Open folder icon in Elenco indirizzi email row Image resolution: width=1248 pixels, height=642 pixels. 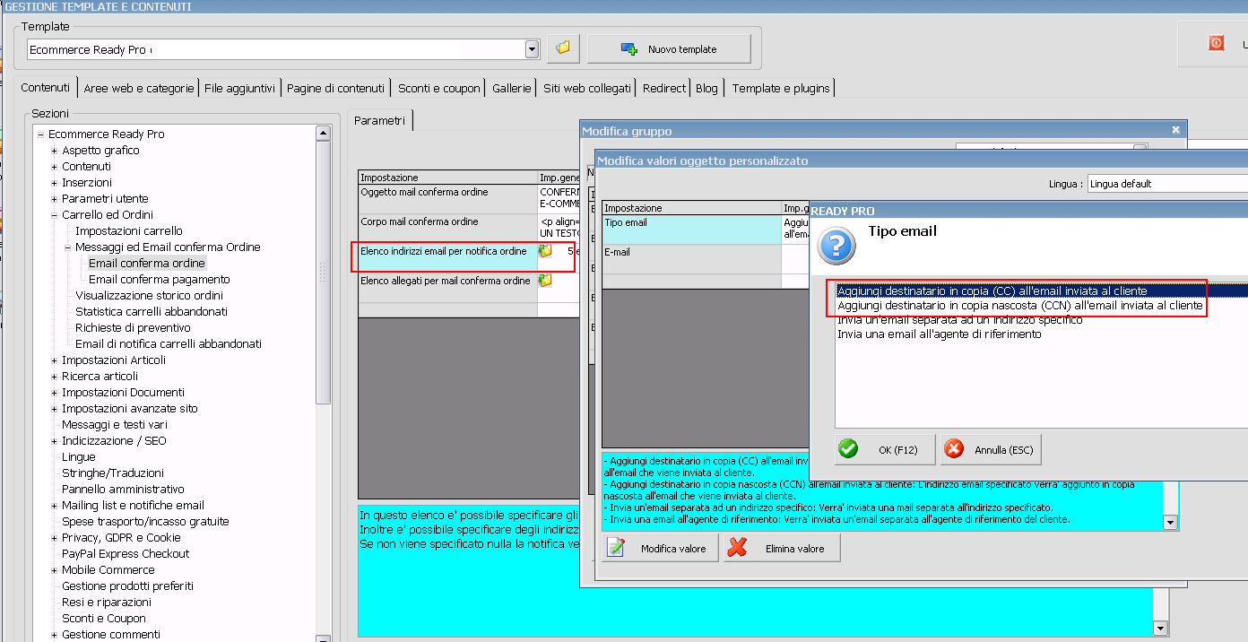click(x=545, y=252)
